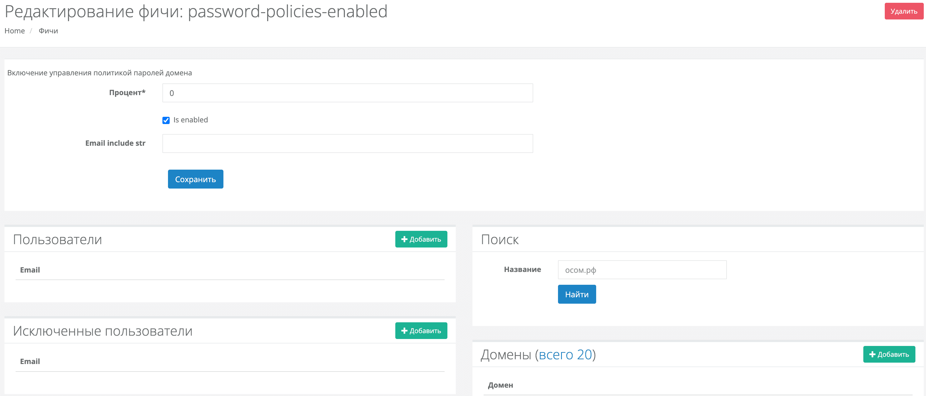Open the всего 20 domains link
The image size is (926, 396).
(565, 354)
